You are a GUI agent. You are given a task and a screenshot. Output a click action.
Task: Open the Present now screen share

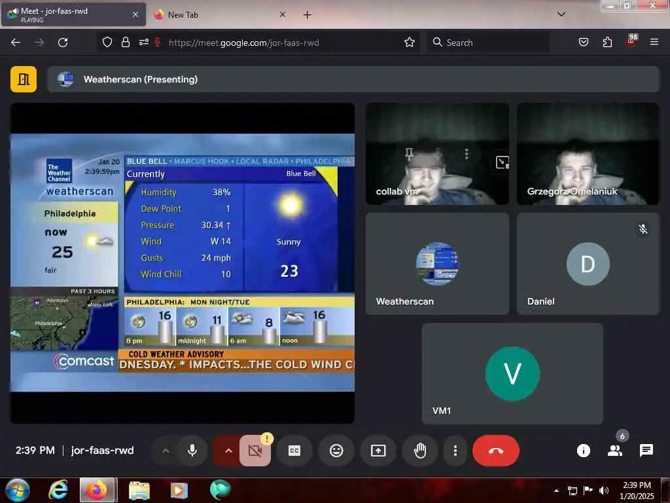[378, 451]
